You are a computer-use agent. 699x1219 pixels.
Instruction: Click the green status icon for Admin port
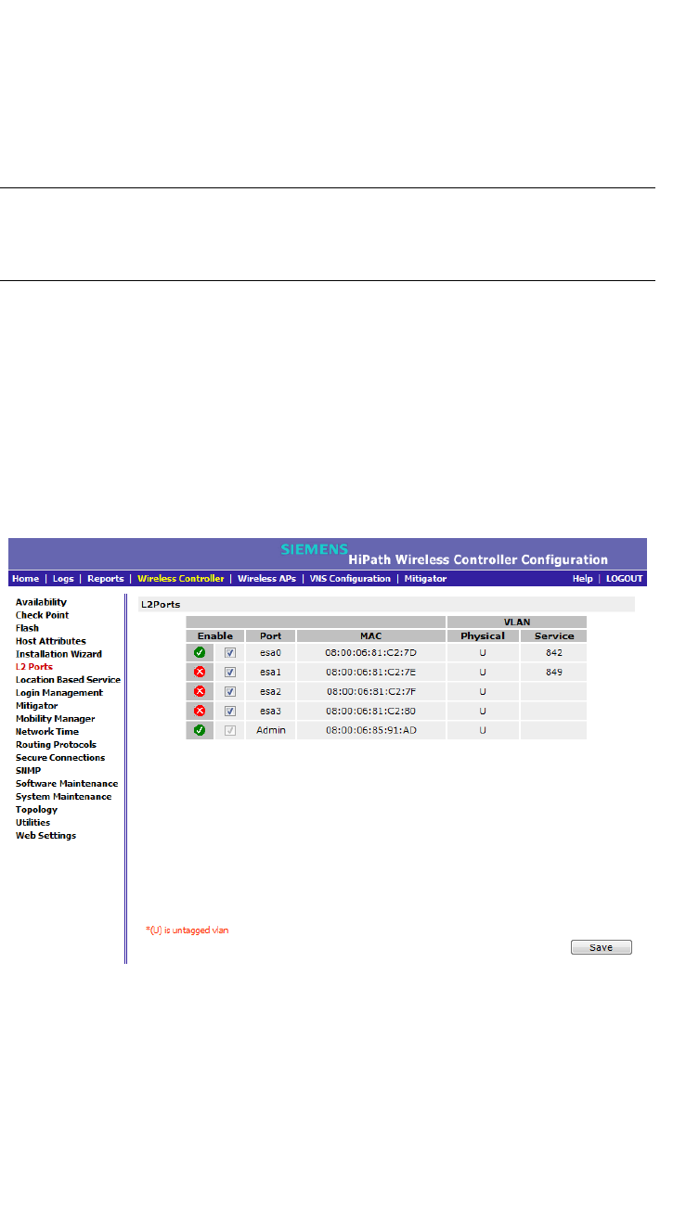click(x=200, y=730)
